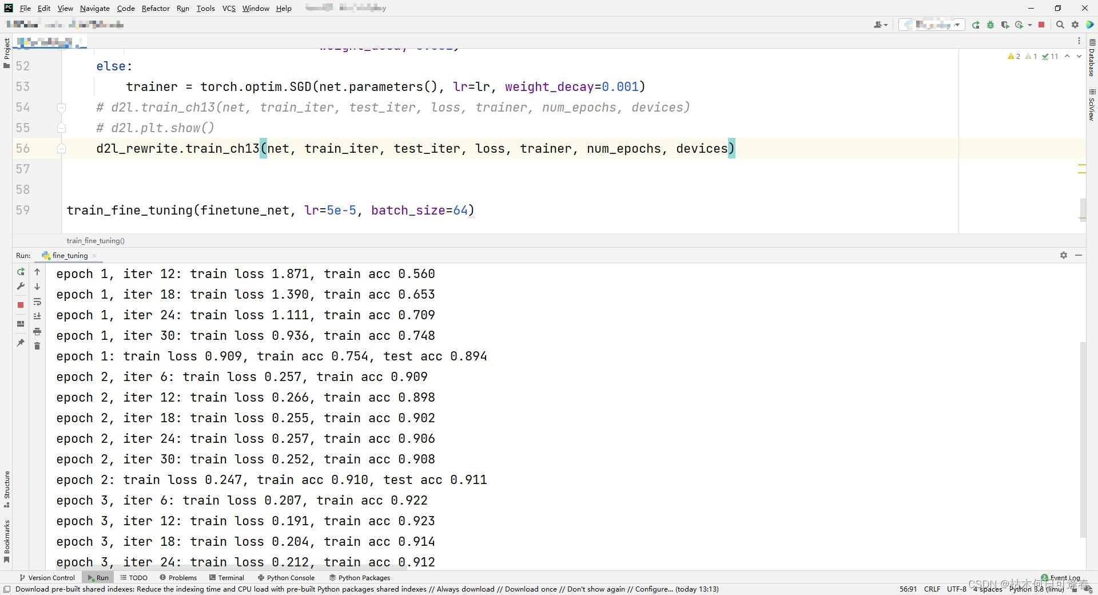
Task: Go to previous highlighted problem arrow
Action: pos(1067,56)
